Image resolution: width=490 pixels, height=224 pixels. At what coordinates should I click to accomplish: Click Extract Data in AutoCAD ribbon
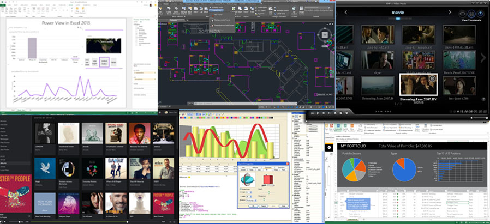pyautogui.click(x=280, y=14)
